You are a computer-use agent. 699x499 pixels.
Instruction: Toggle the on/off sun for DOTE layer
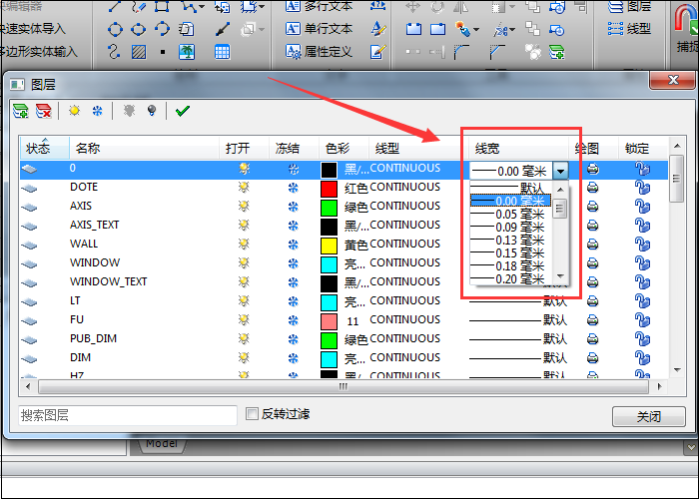click(x=244, y=188)
